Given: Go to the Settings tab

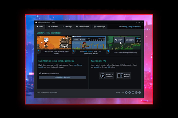Looking at the screenshot, I should (x=67, y=27).
